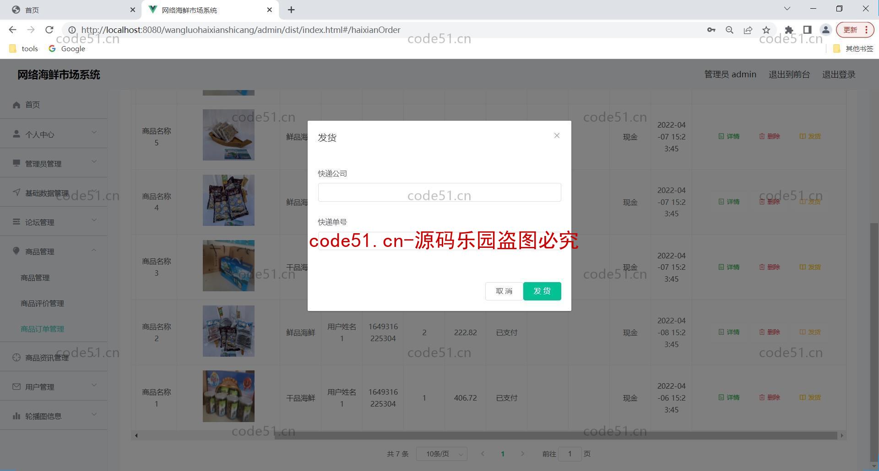
Task: Click the 快递公司 input field
Action: (x=439, y=193)
